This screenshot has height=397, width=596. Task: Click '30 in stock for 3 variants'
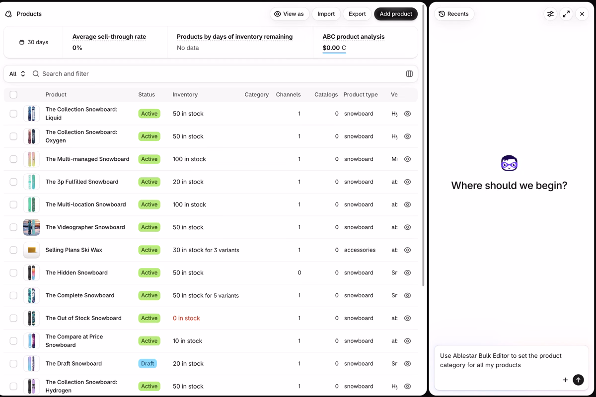[206, 250]
